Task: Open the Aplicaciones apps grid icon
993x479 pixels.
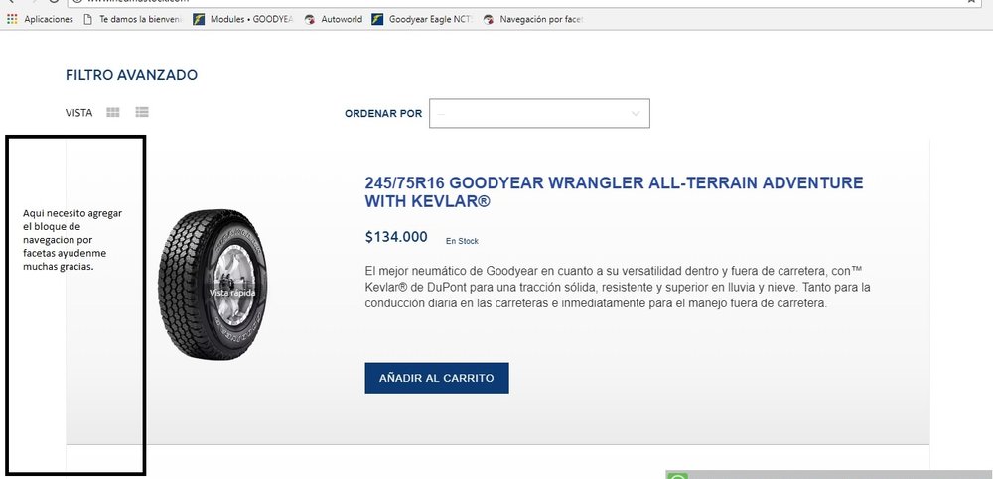Action: [12, 19]
